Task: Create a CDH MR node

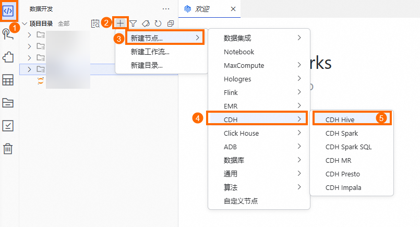Action: click(x=352, y=160)
